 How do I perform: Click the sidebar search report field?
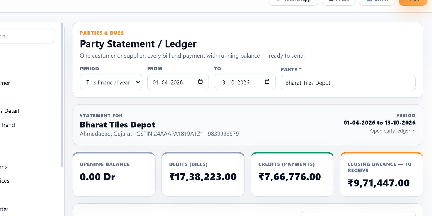[26, 36]
